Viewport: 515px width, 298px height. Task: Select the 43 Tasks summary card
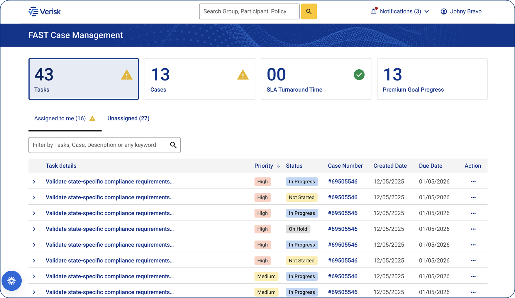click(84, 79)
